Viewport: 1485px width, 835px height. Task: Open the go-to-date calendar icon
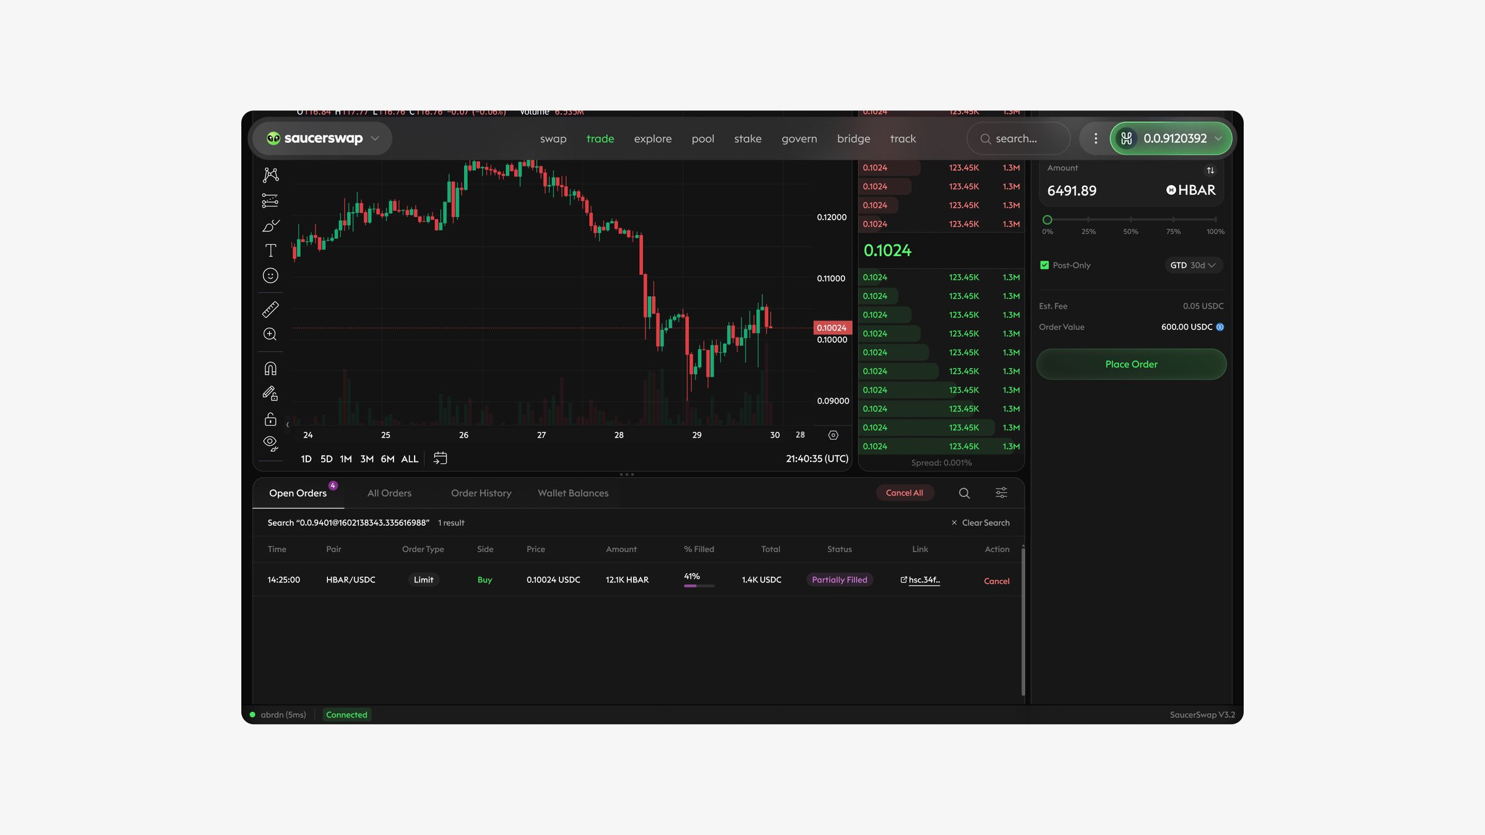coord(440,458)
